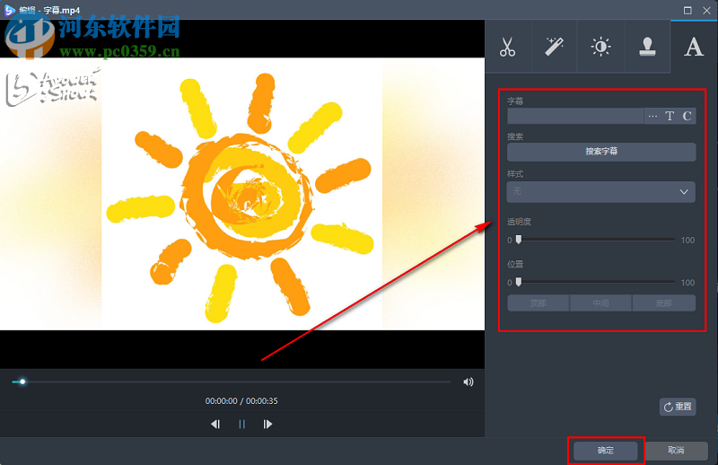The image size is (718, 465).
Task: Browse subtitle file with ellipsis button
Action: [652, 116]
